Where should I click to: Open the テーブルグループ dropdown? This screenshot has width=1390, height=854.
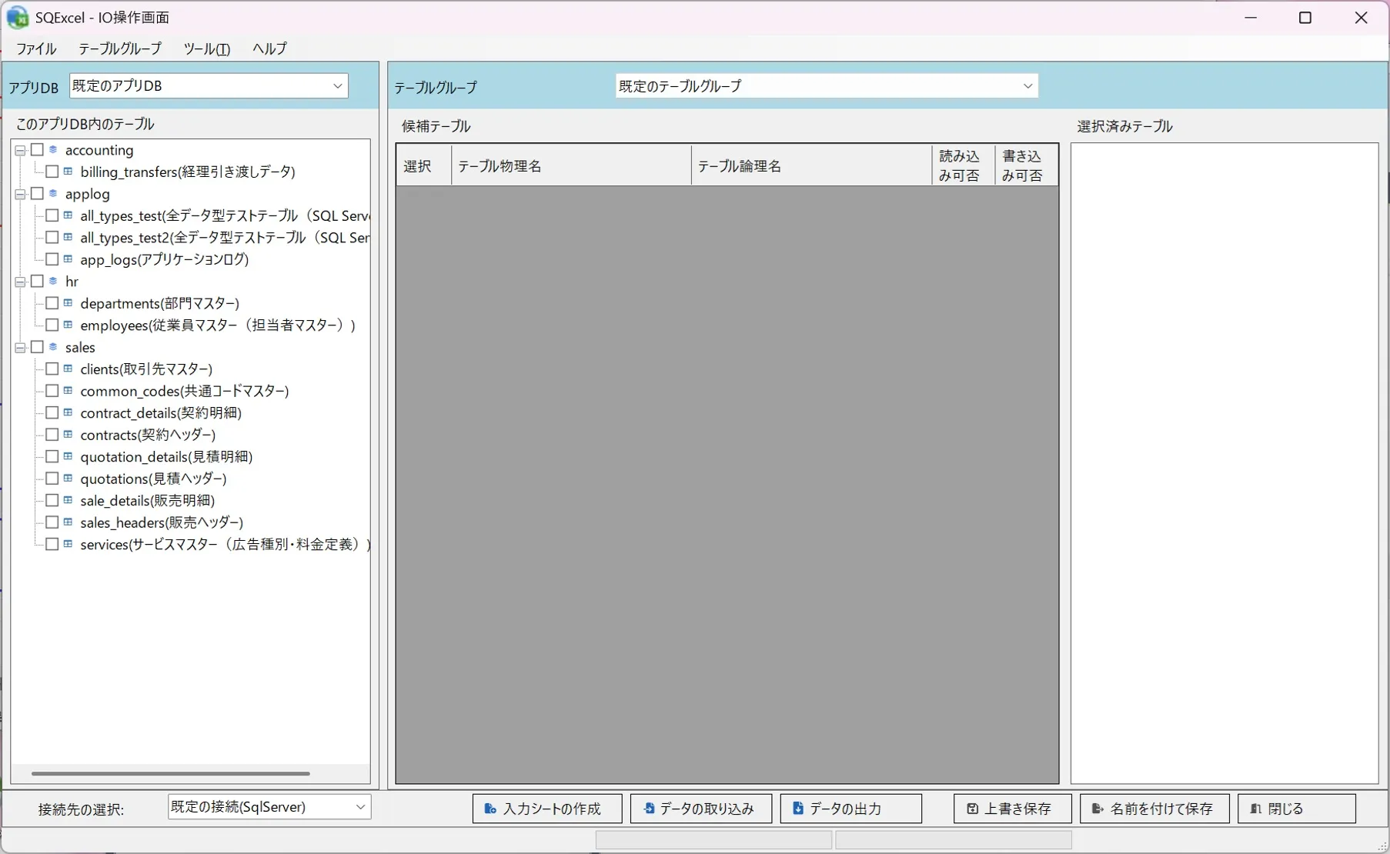827,85
